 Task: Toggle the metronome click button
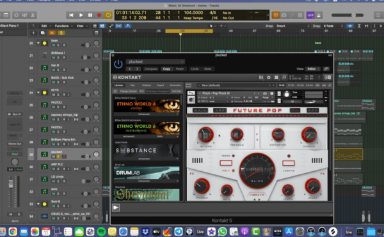(319, 15)
